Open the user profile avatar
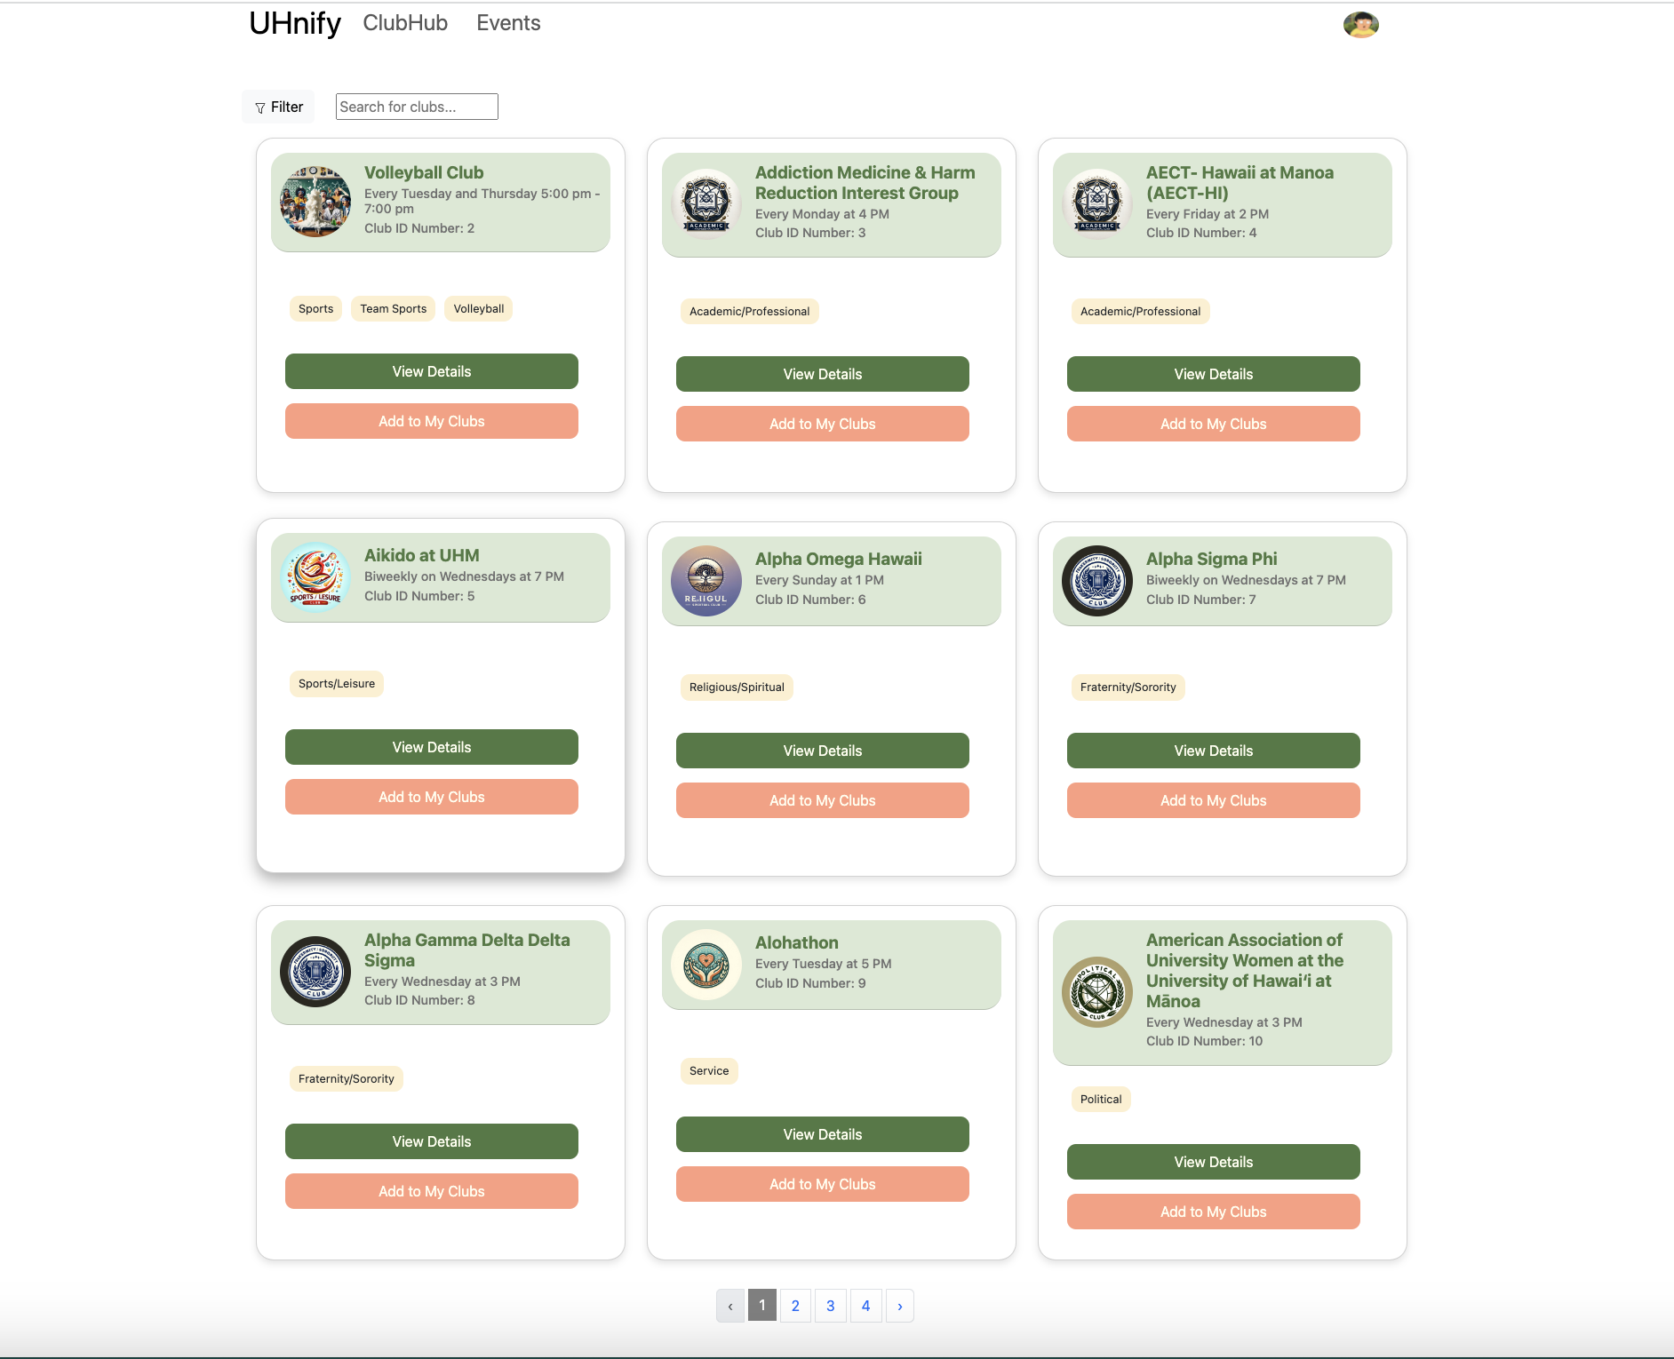Viewport: 1674px width, 1359px height. tap(1362, 24)
